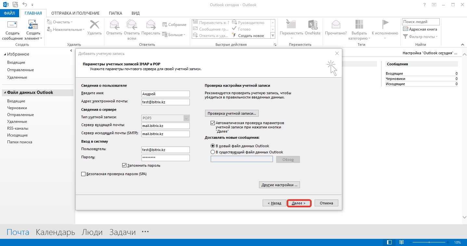
Task: Click the Outlook logo in title bar
Action: click(x=6, y=5)
